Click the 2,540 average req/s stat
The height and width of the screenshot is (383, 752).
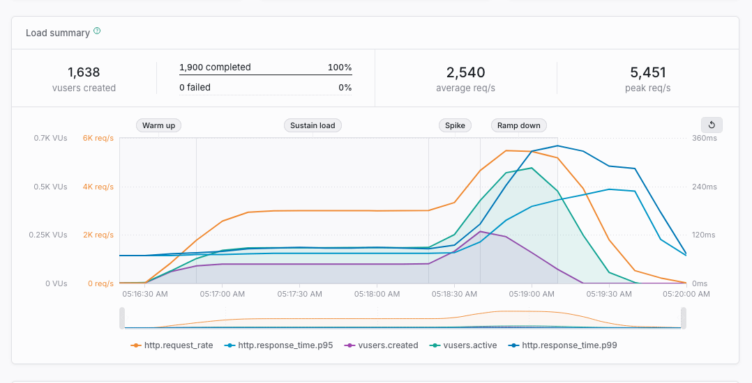[465, 78]
